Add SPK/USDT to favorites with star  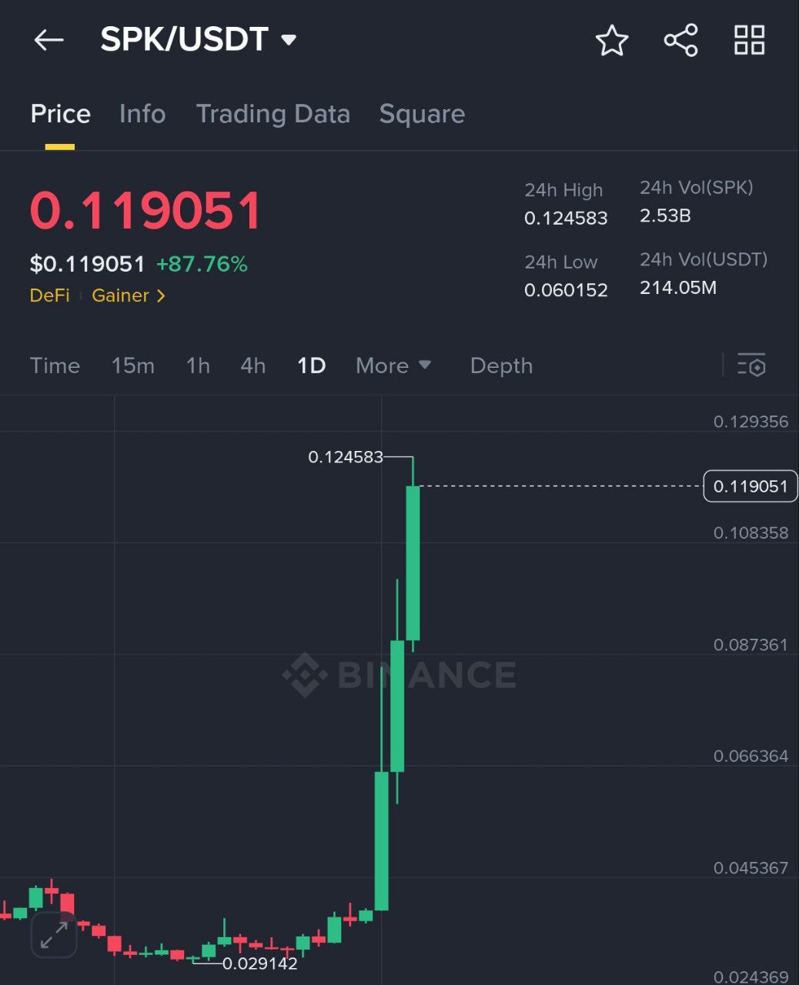tap(612, 40)
